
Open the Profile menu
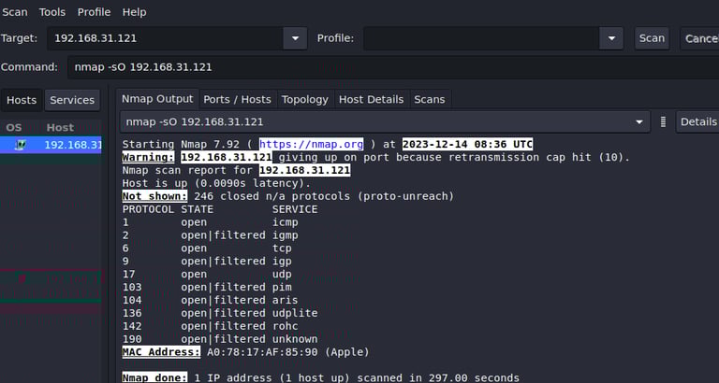94,12
